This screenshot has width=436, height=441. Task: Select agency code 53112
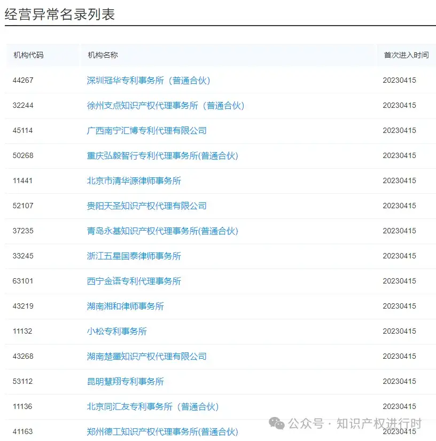23,381
